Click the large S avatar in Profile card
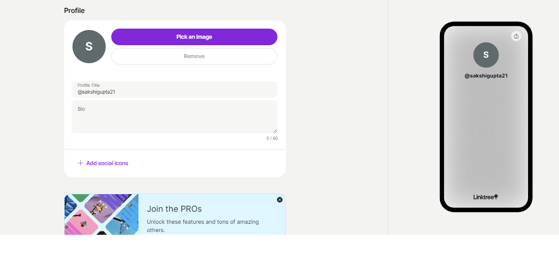Image resolution: width=559 pixels, height=268 pixels. click(x=89, y=47)
